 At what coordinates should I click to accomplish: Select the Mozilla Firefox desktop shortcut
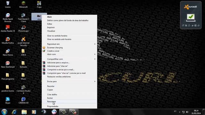[x=8, y=41]
